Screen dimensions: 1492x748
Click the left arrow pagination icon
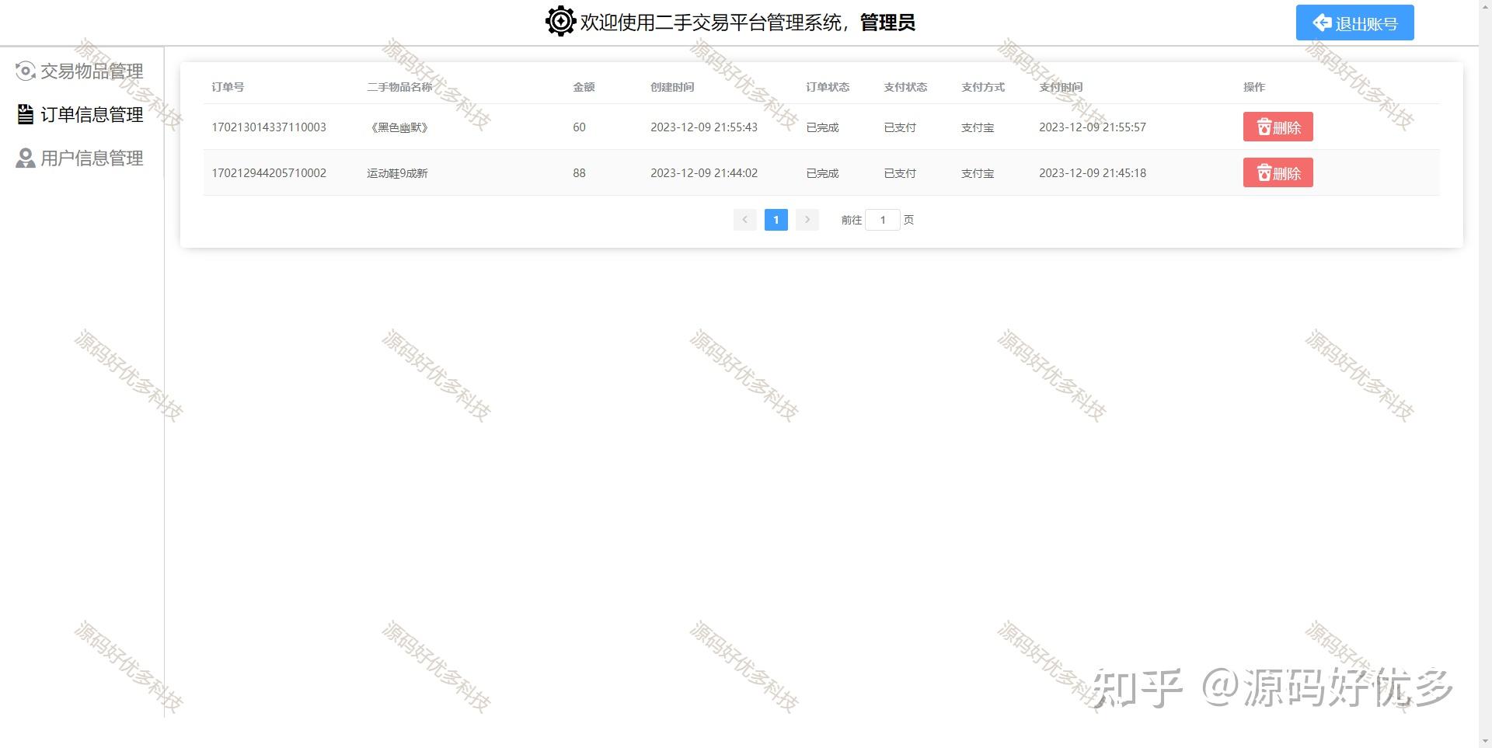point(744,220)
